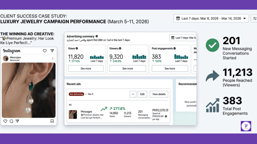
Task: Bookmark the jewelry post with save icon
Action: click(52, 121)
